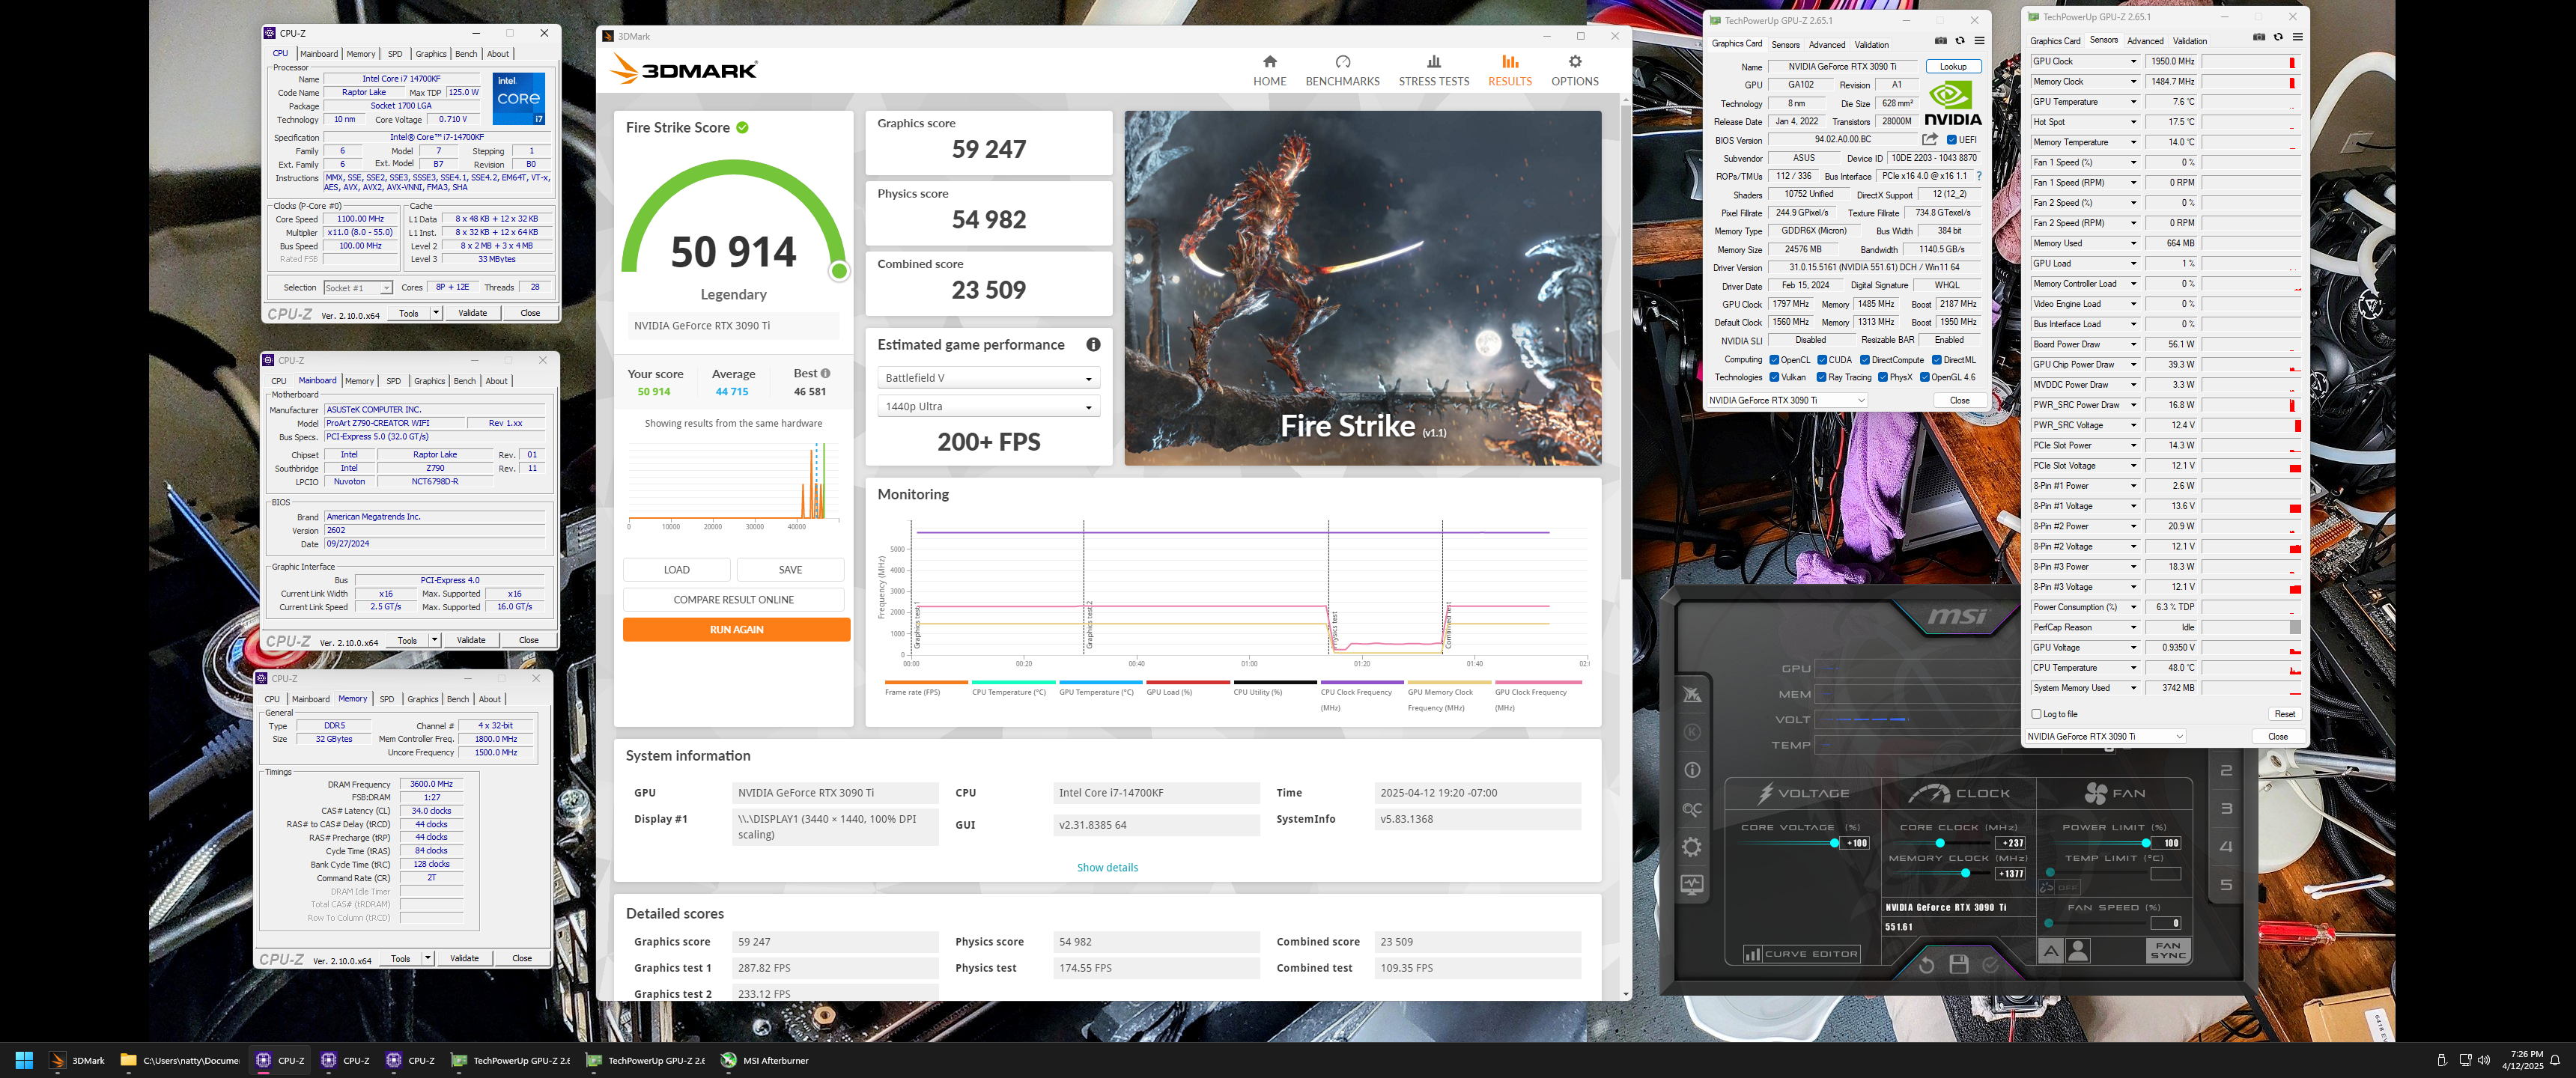Switch to MSI Afterburner in the taskbar
Screen dimensions: 2576x1078
(765, 1060)
